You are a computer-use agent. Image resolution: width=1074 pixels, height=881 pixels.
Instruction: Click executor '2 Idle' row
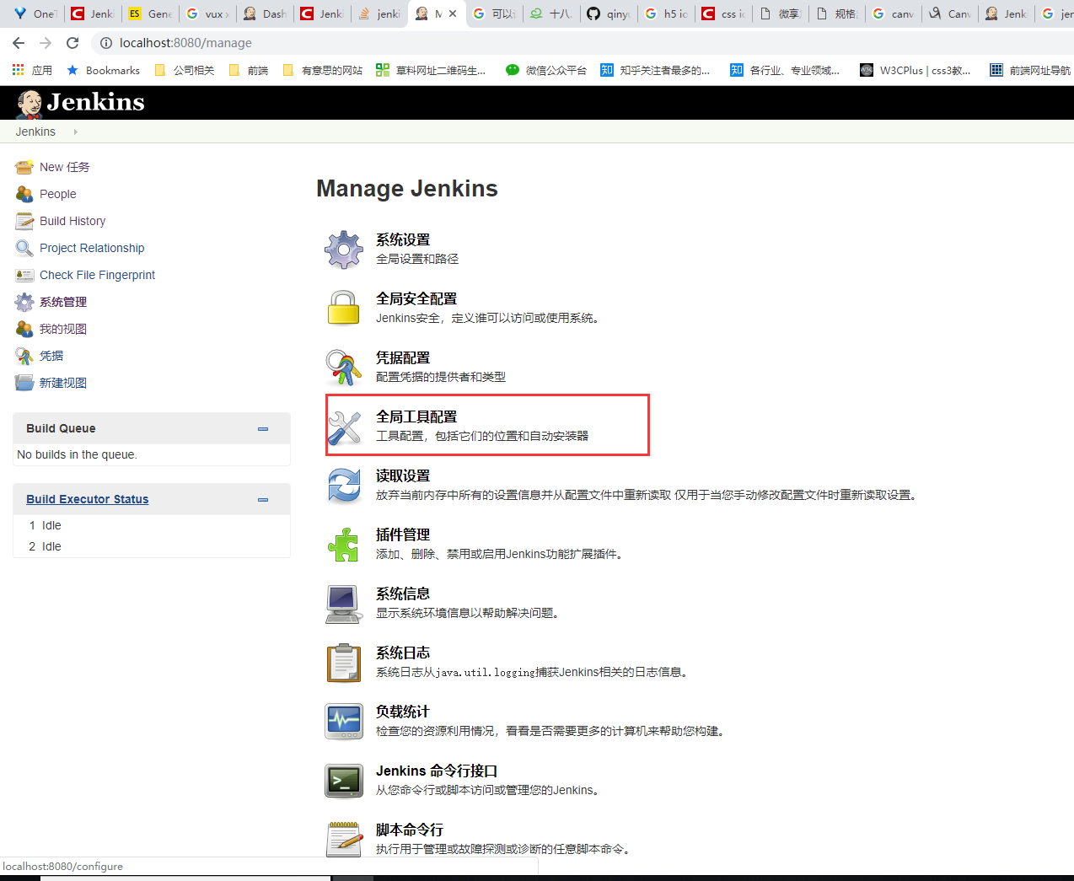click(x=152, y=546)
